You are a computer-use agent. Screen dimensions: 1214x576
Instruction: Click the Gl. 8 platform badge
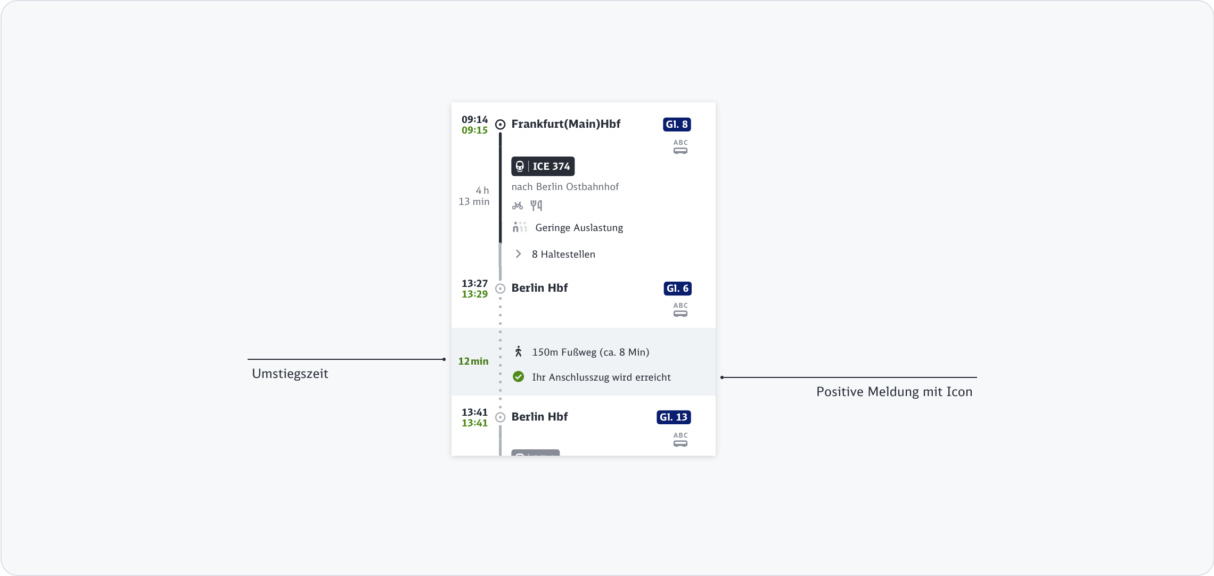click(x=677, y=125)
